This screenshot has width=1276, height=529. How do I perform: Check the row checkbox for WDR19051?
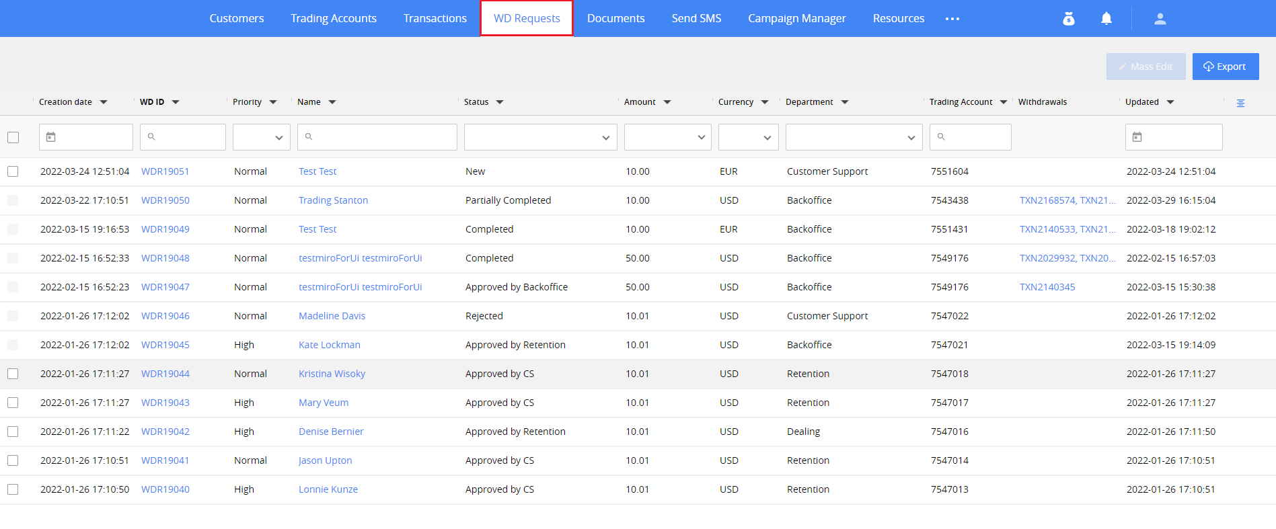click(13, 171)
